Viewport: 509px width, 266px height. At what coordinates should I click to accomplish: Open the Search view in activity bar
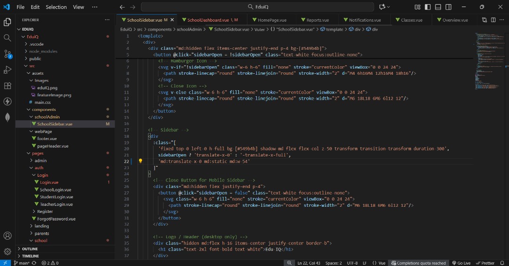pyautogui.click(x=7, y=38)
